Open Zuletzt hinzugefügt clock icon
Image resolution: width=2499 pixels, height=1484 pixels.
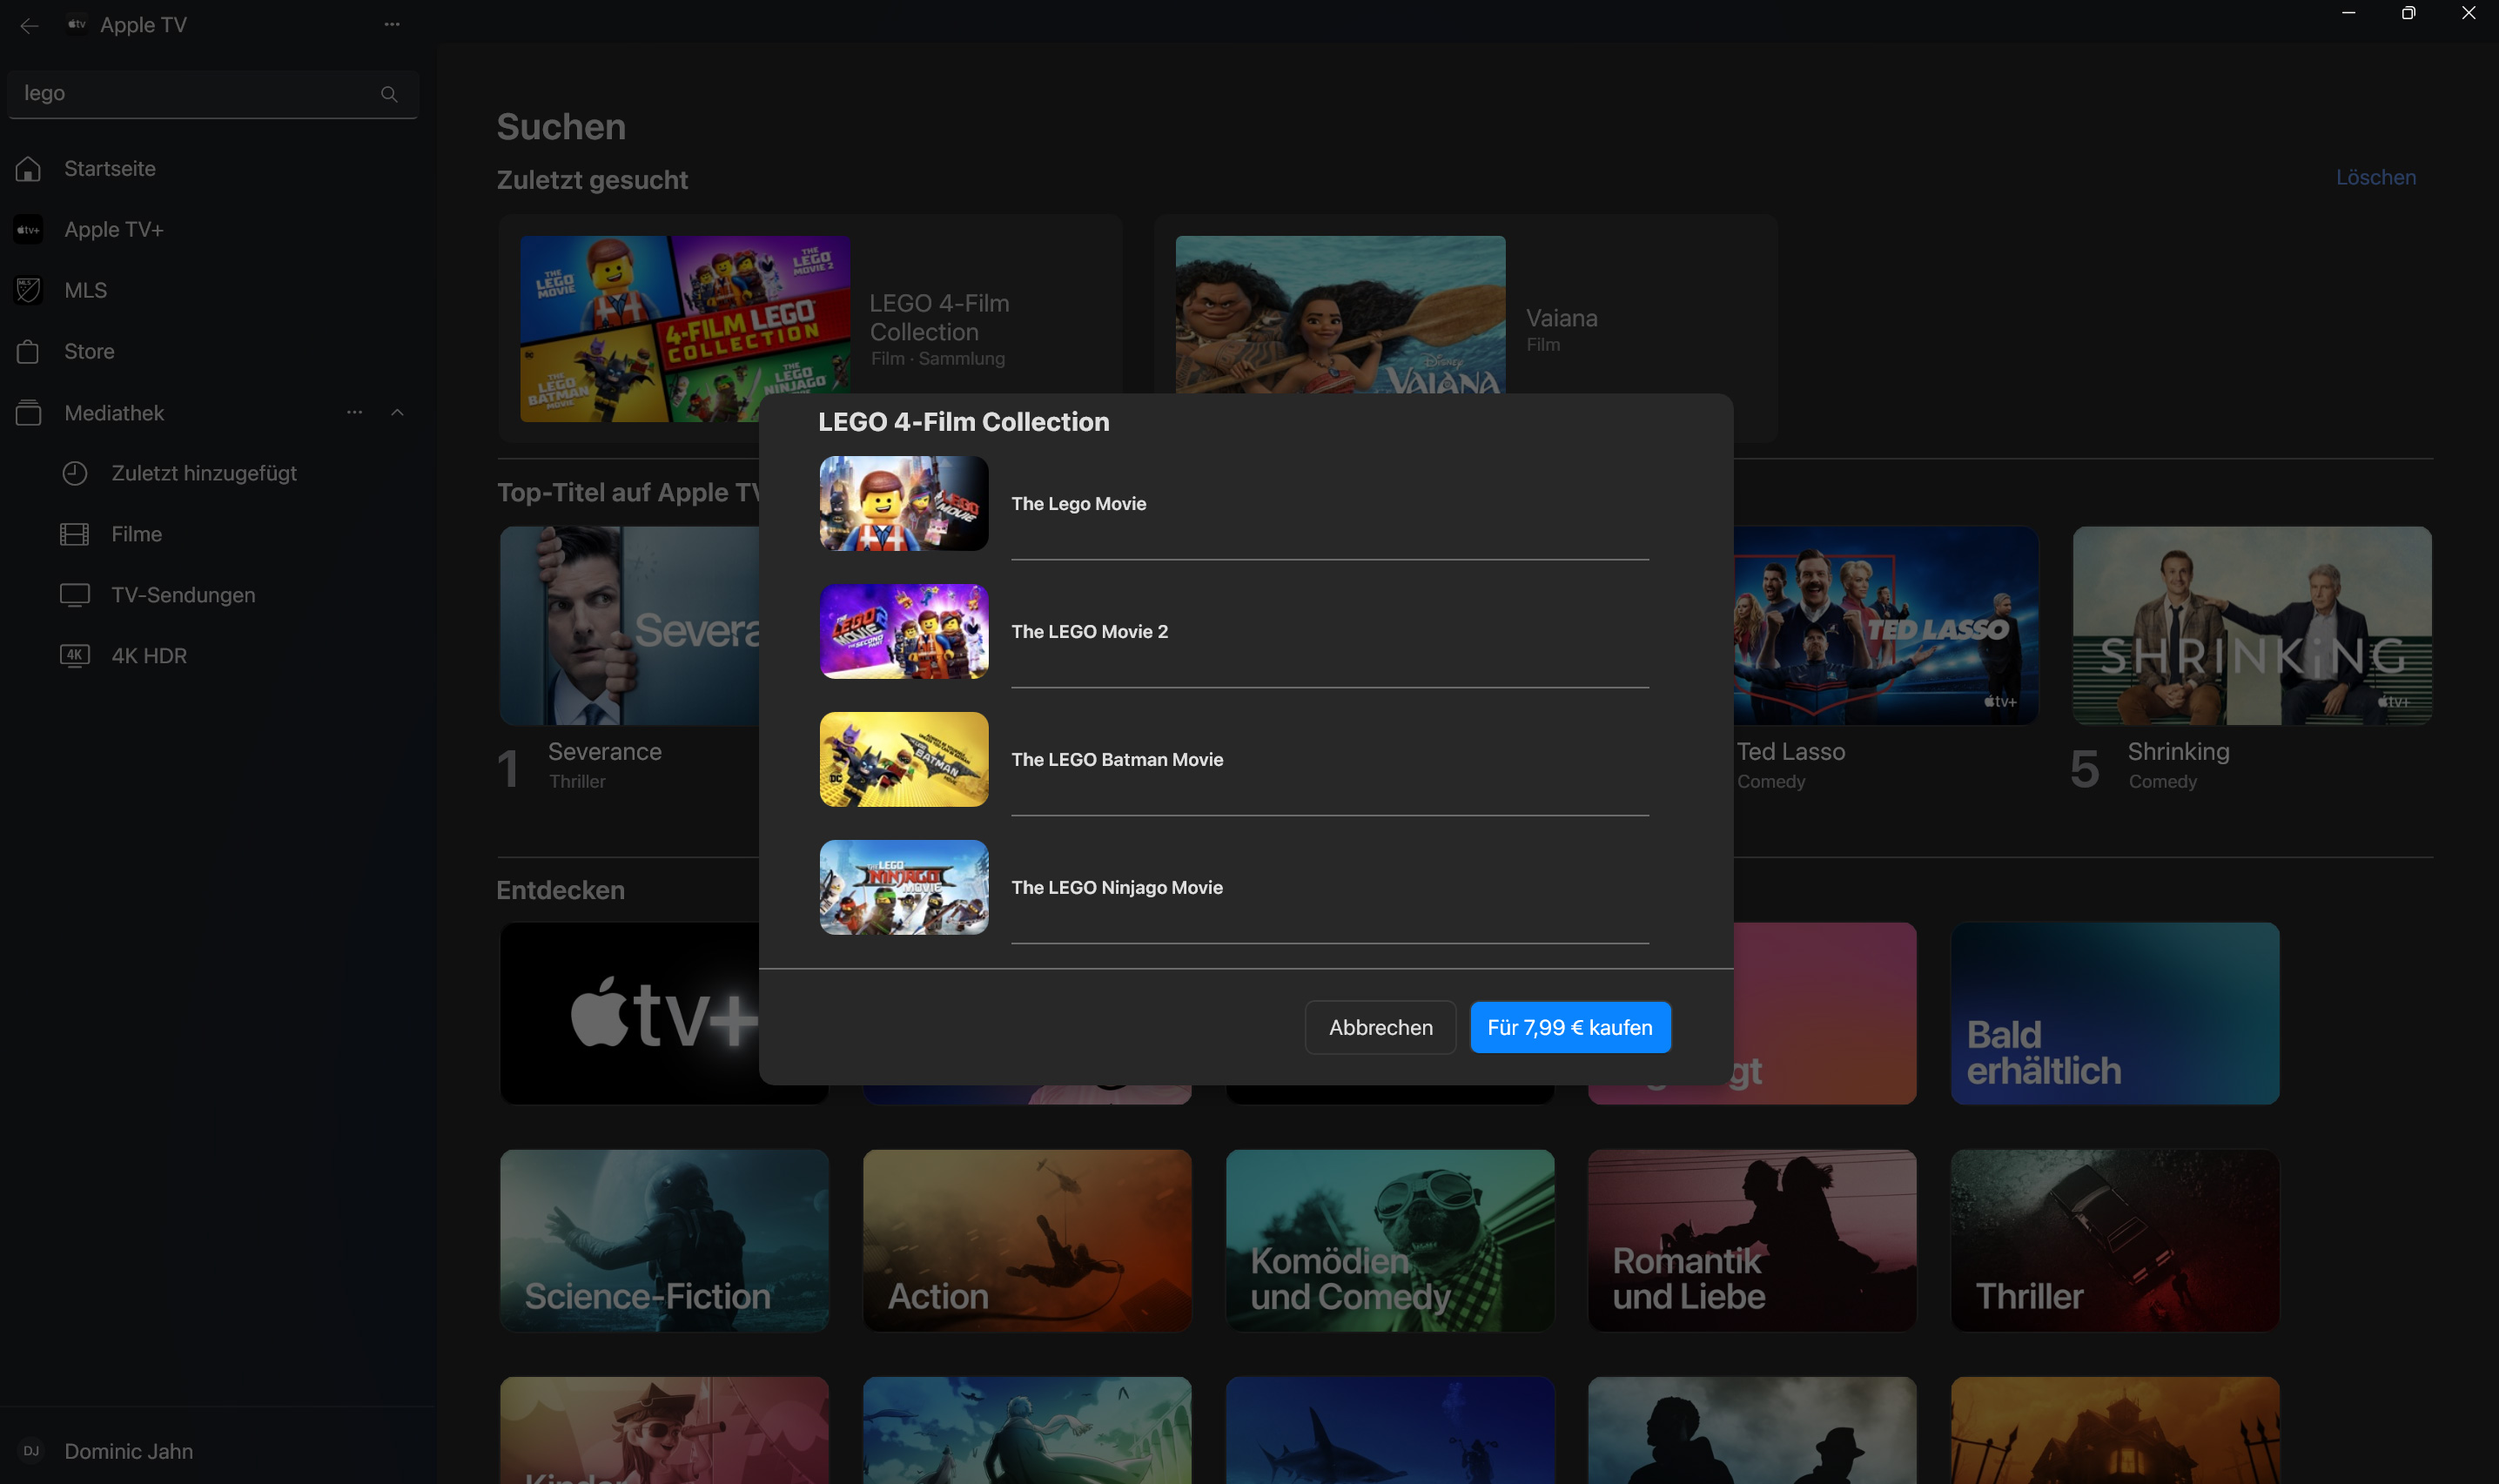[x=75, y=474]
